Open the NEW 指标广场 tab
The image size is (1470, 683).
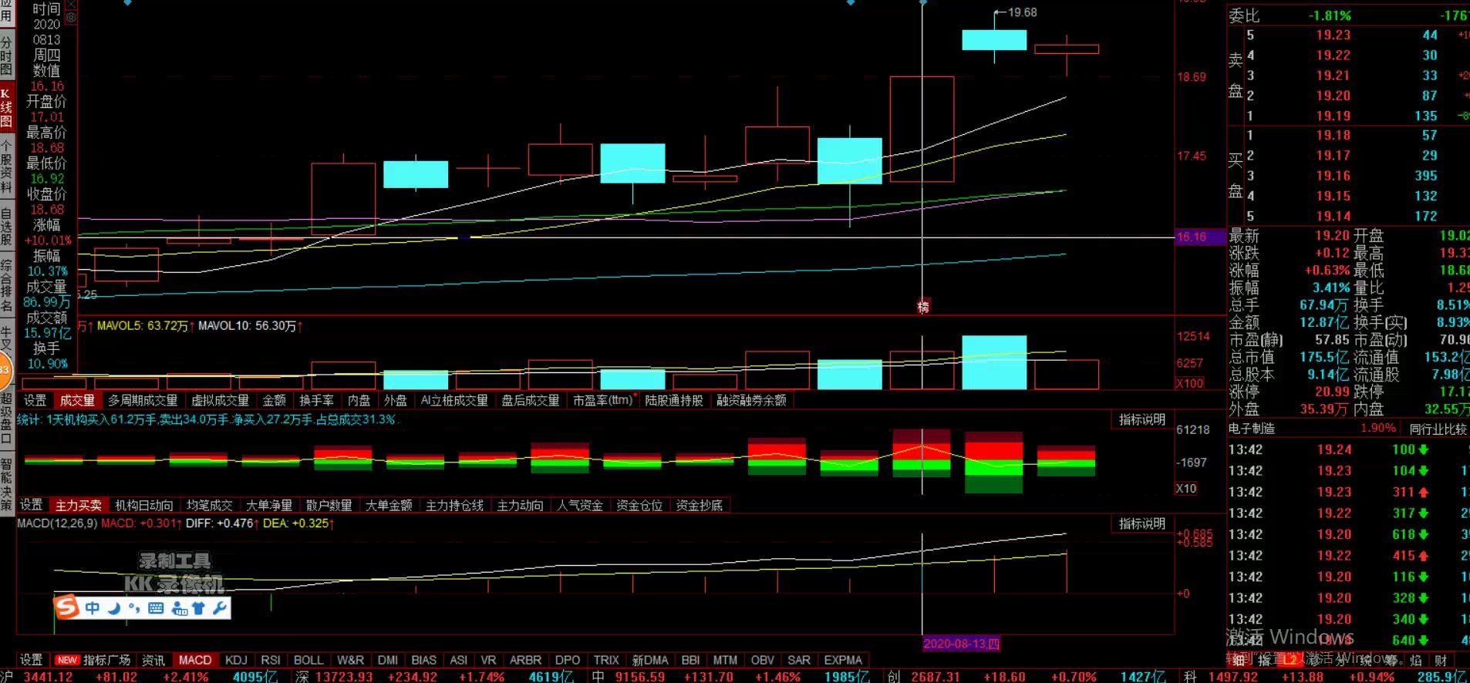pyautogui.click(x=93, y=660)
